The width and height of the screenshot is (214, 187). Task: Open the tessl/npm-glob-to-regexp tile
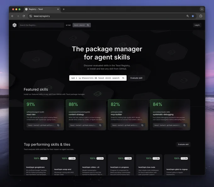177,165
